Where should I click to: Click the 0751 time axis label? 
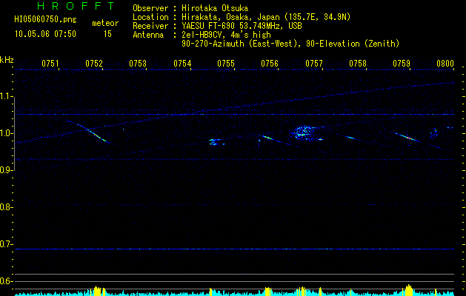[x=50, y=63]
